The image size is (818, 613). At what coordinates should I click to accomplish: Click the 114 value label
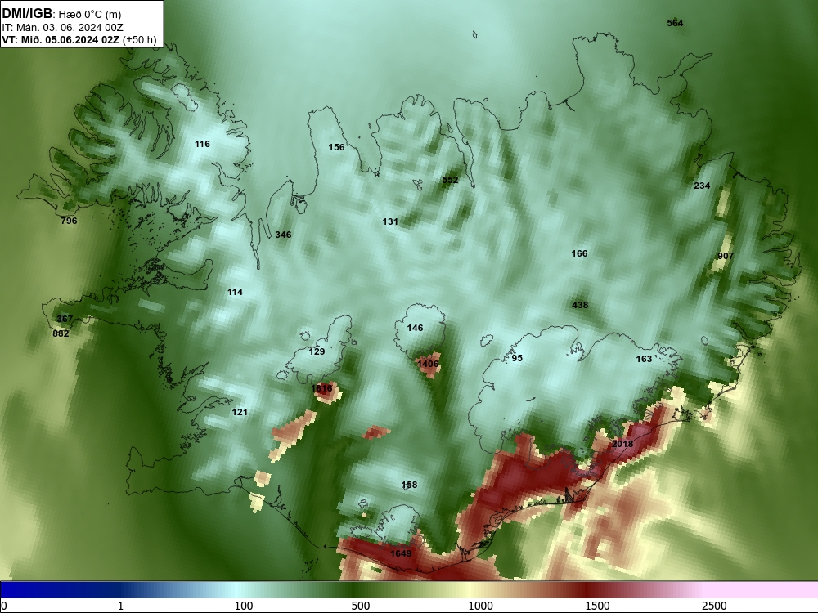click(236, 292)
